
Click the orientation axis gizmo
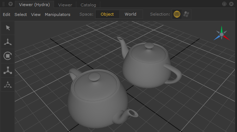[221, 34]
